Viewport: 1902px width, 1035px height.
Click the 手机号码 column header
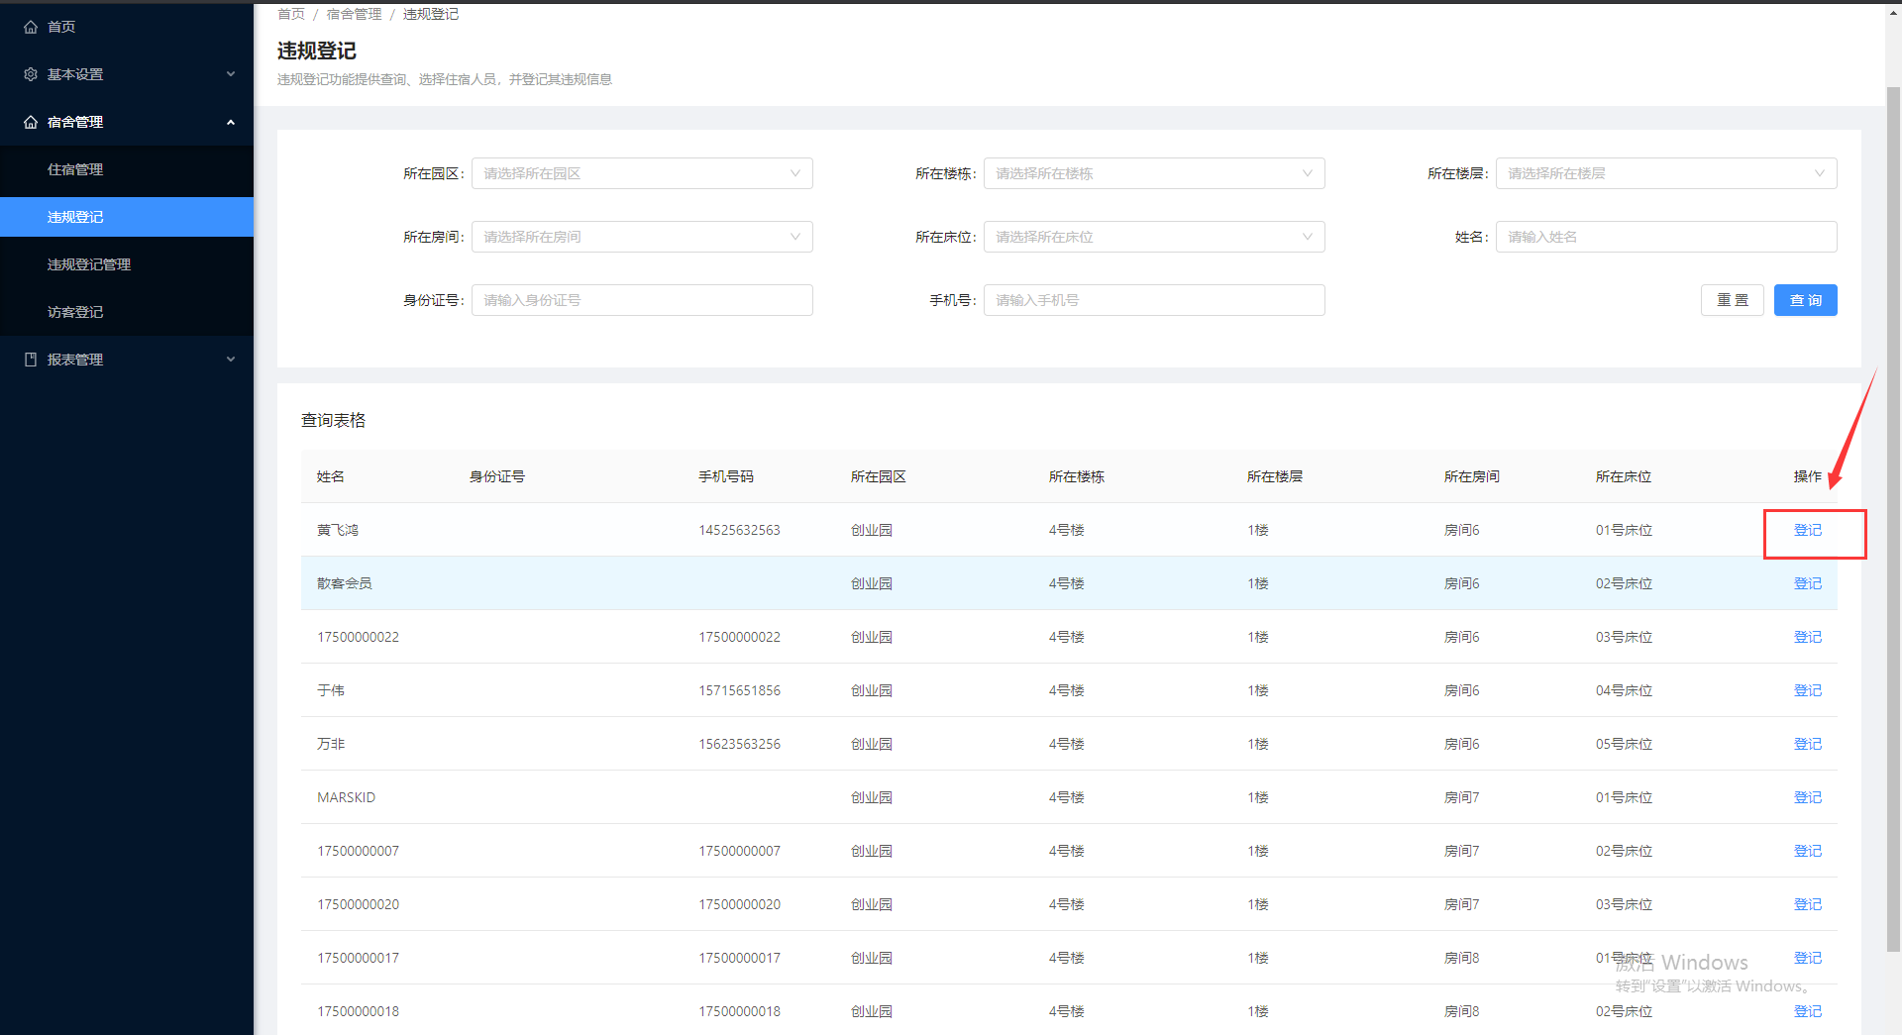click(x=726, y=476)
